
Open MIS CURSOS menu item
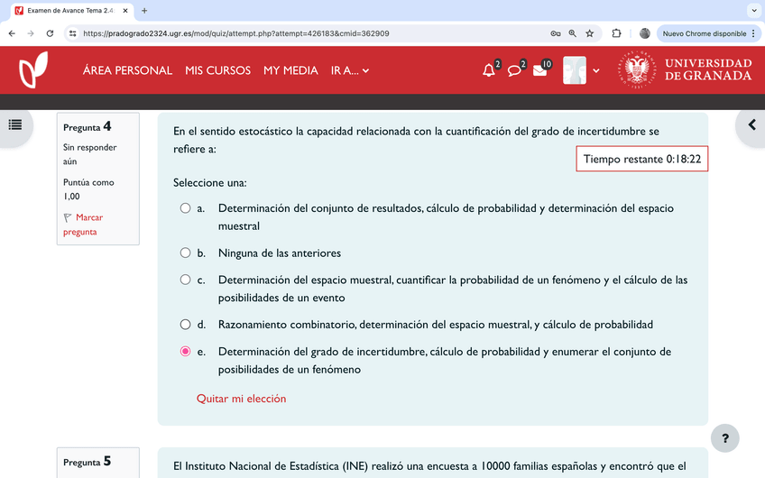217,70
